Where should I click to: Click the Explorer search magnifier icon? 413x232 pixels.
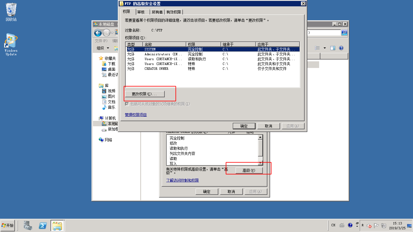click(x=344, y=33)
